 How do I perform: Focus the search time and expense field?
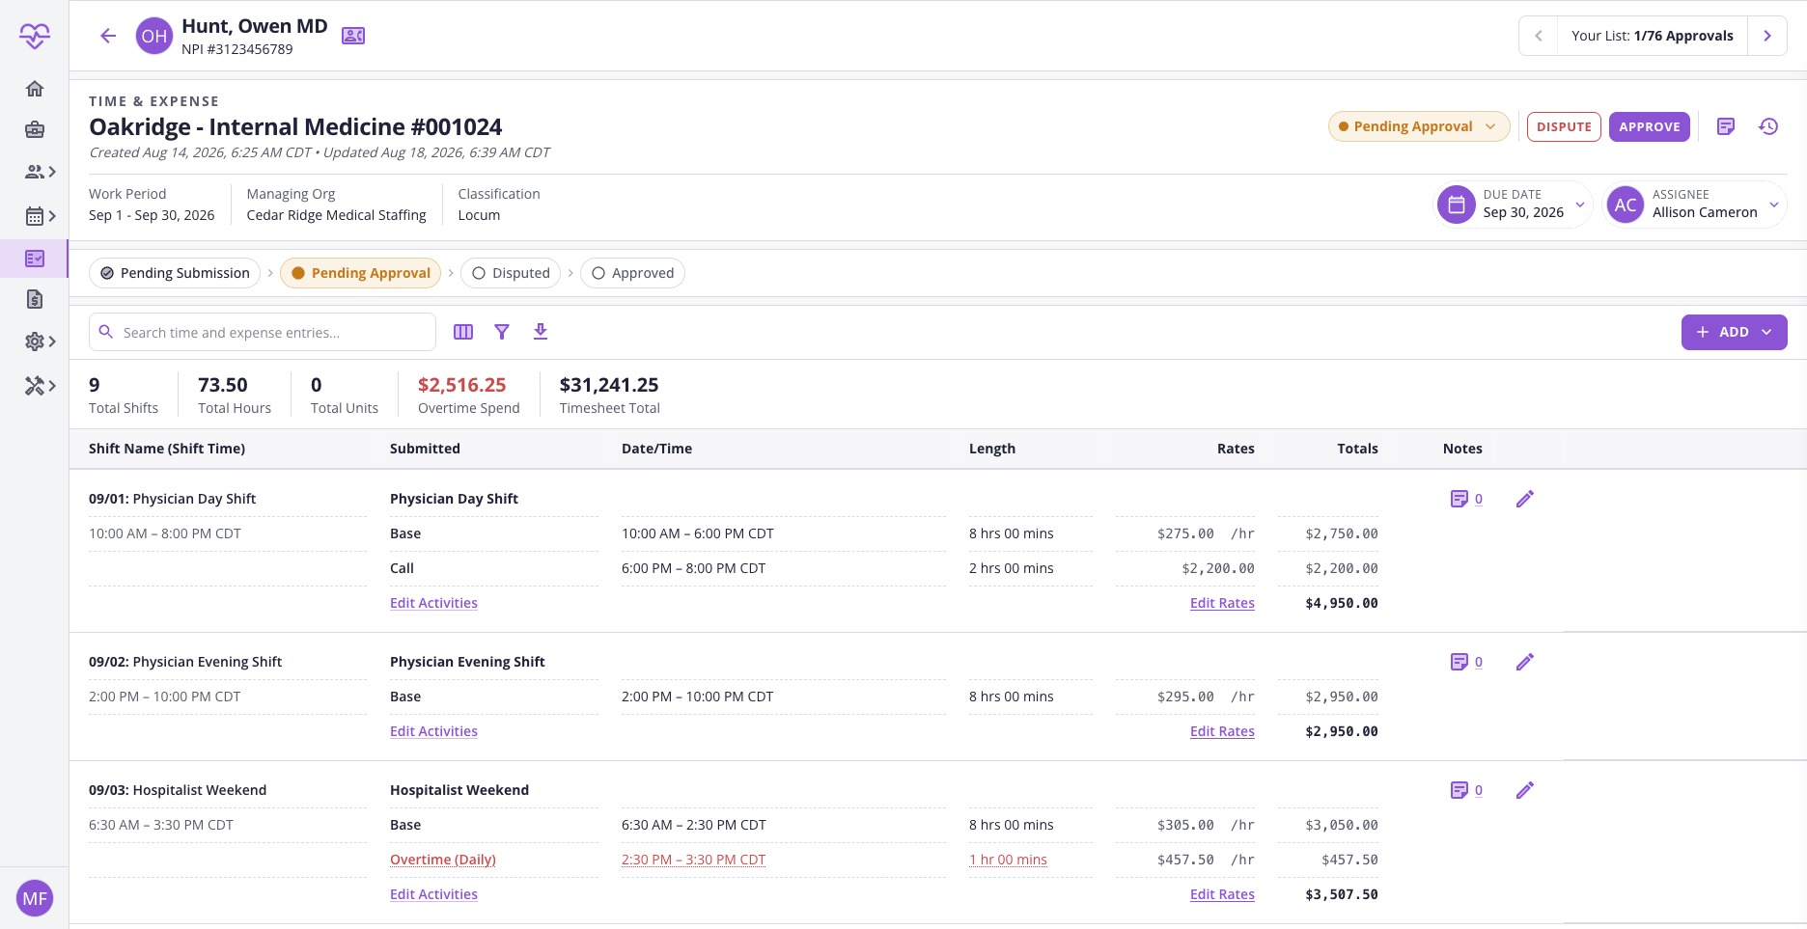tap(263, 332)
